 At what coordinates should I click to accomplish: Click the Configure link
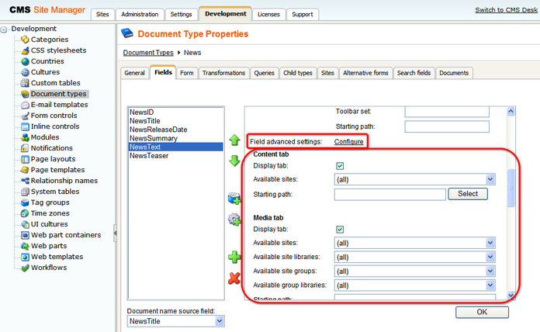click(348, 141)
